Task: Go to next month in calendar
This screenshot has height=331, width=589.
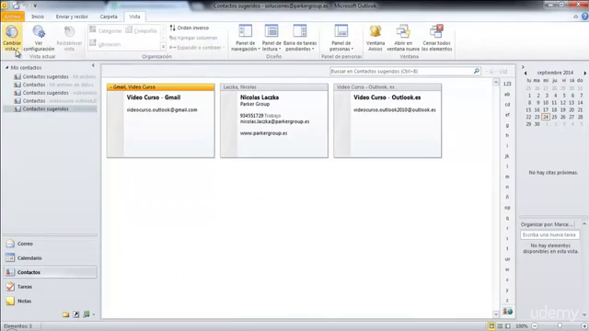Action: pyautogui.click(x=585, y=73)
